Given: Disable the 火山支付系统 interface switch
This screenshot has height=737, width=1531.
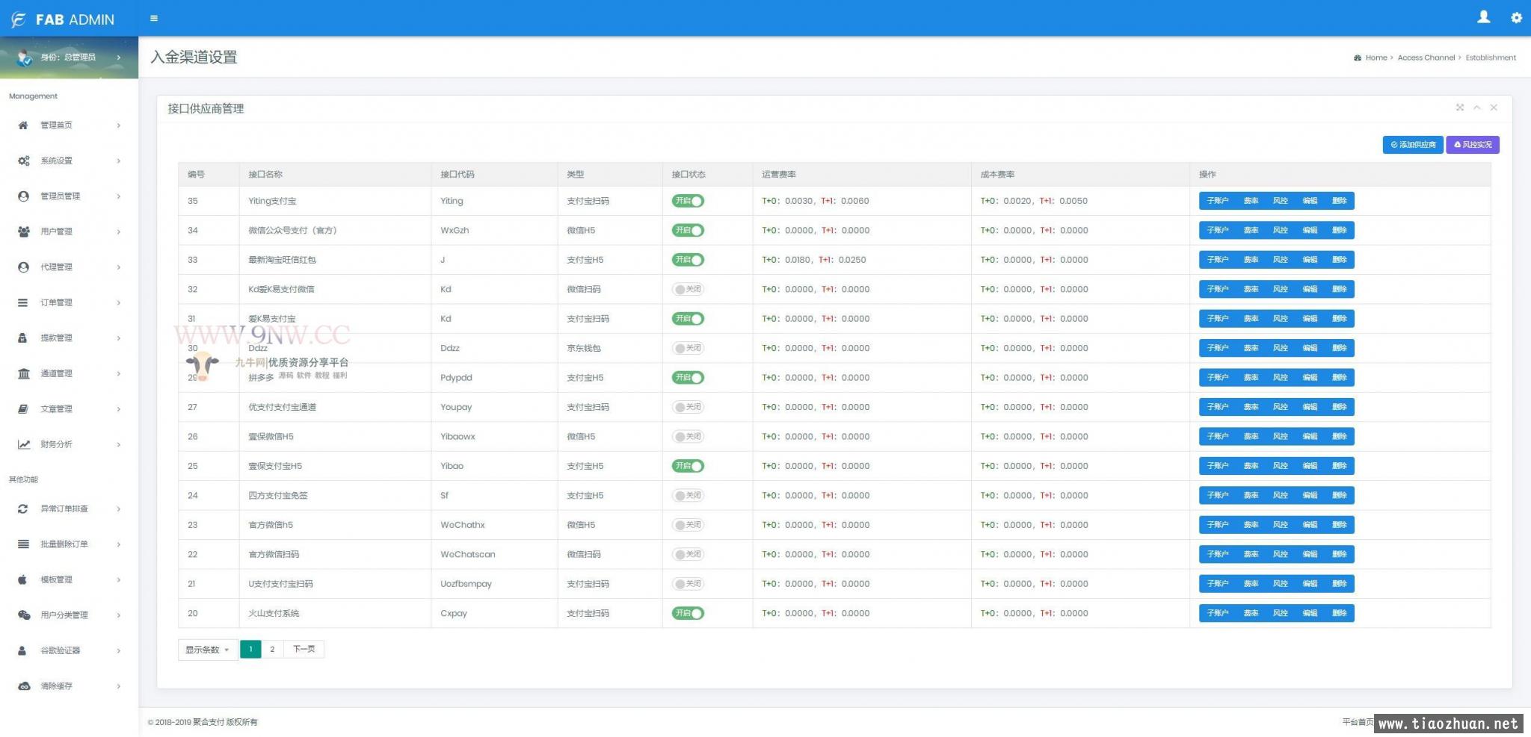Looking at the screenshot, I should (x=688, y=613).
